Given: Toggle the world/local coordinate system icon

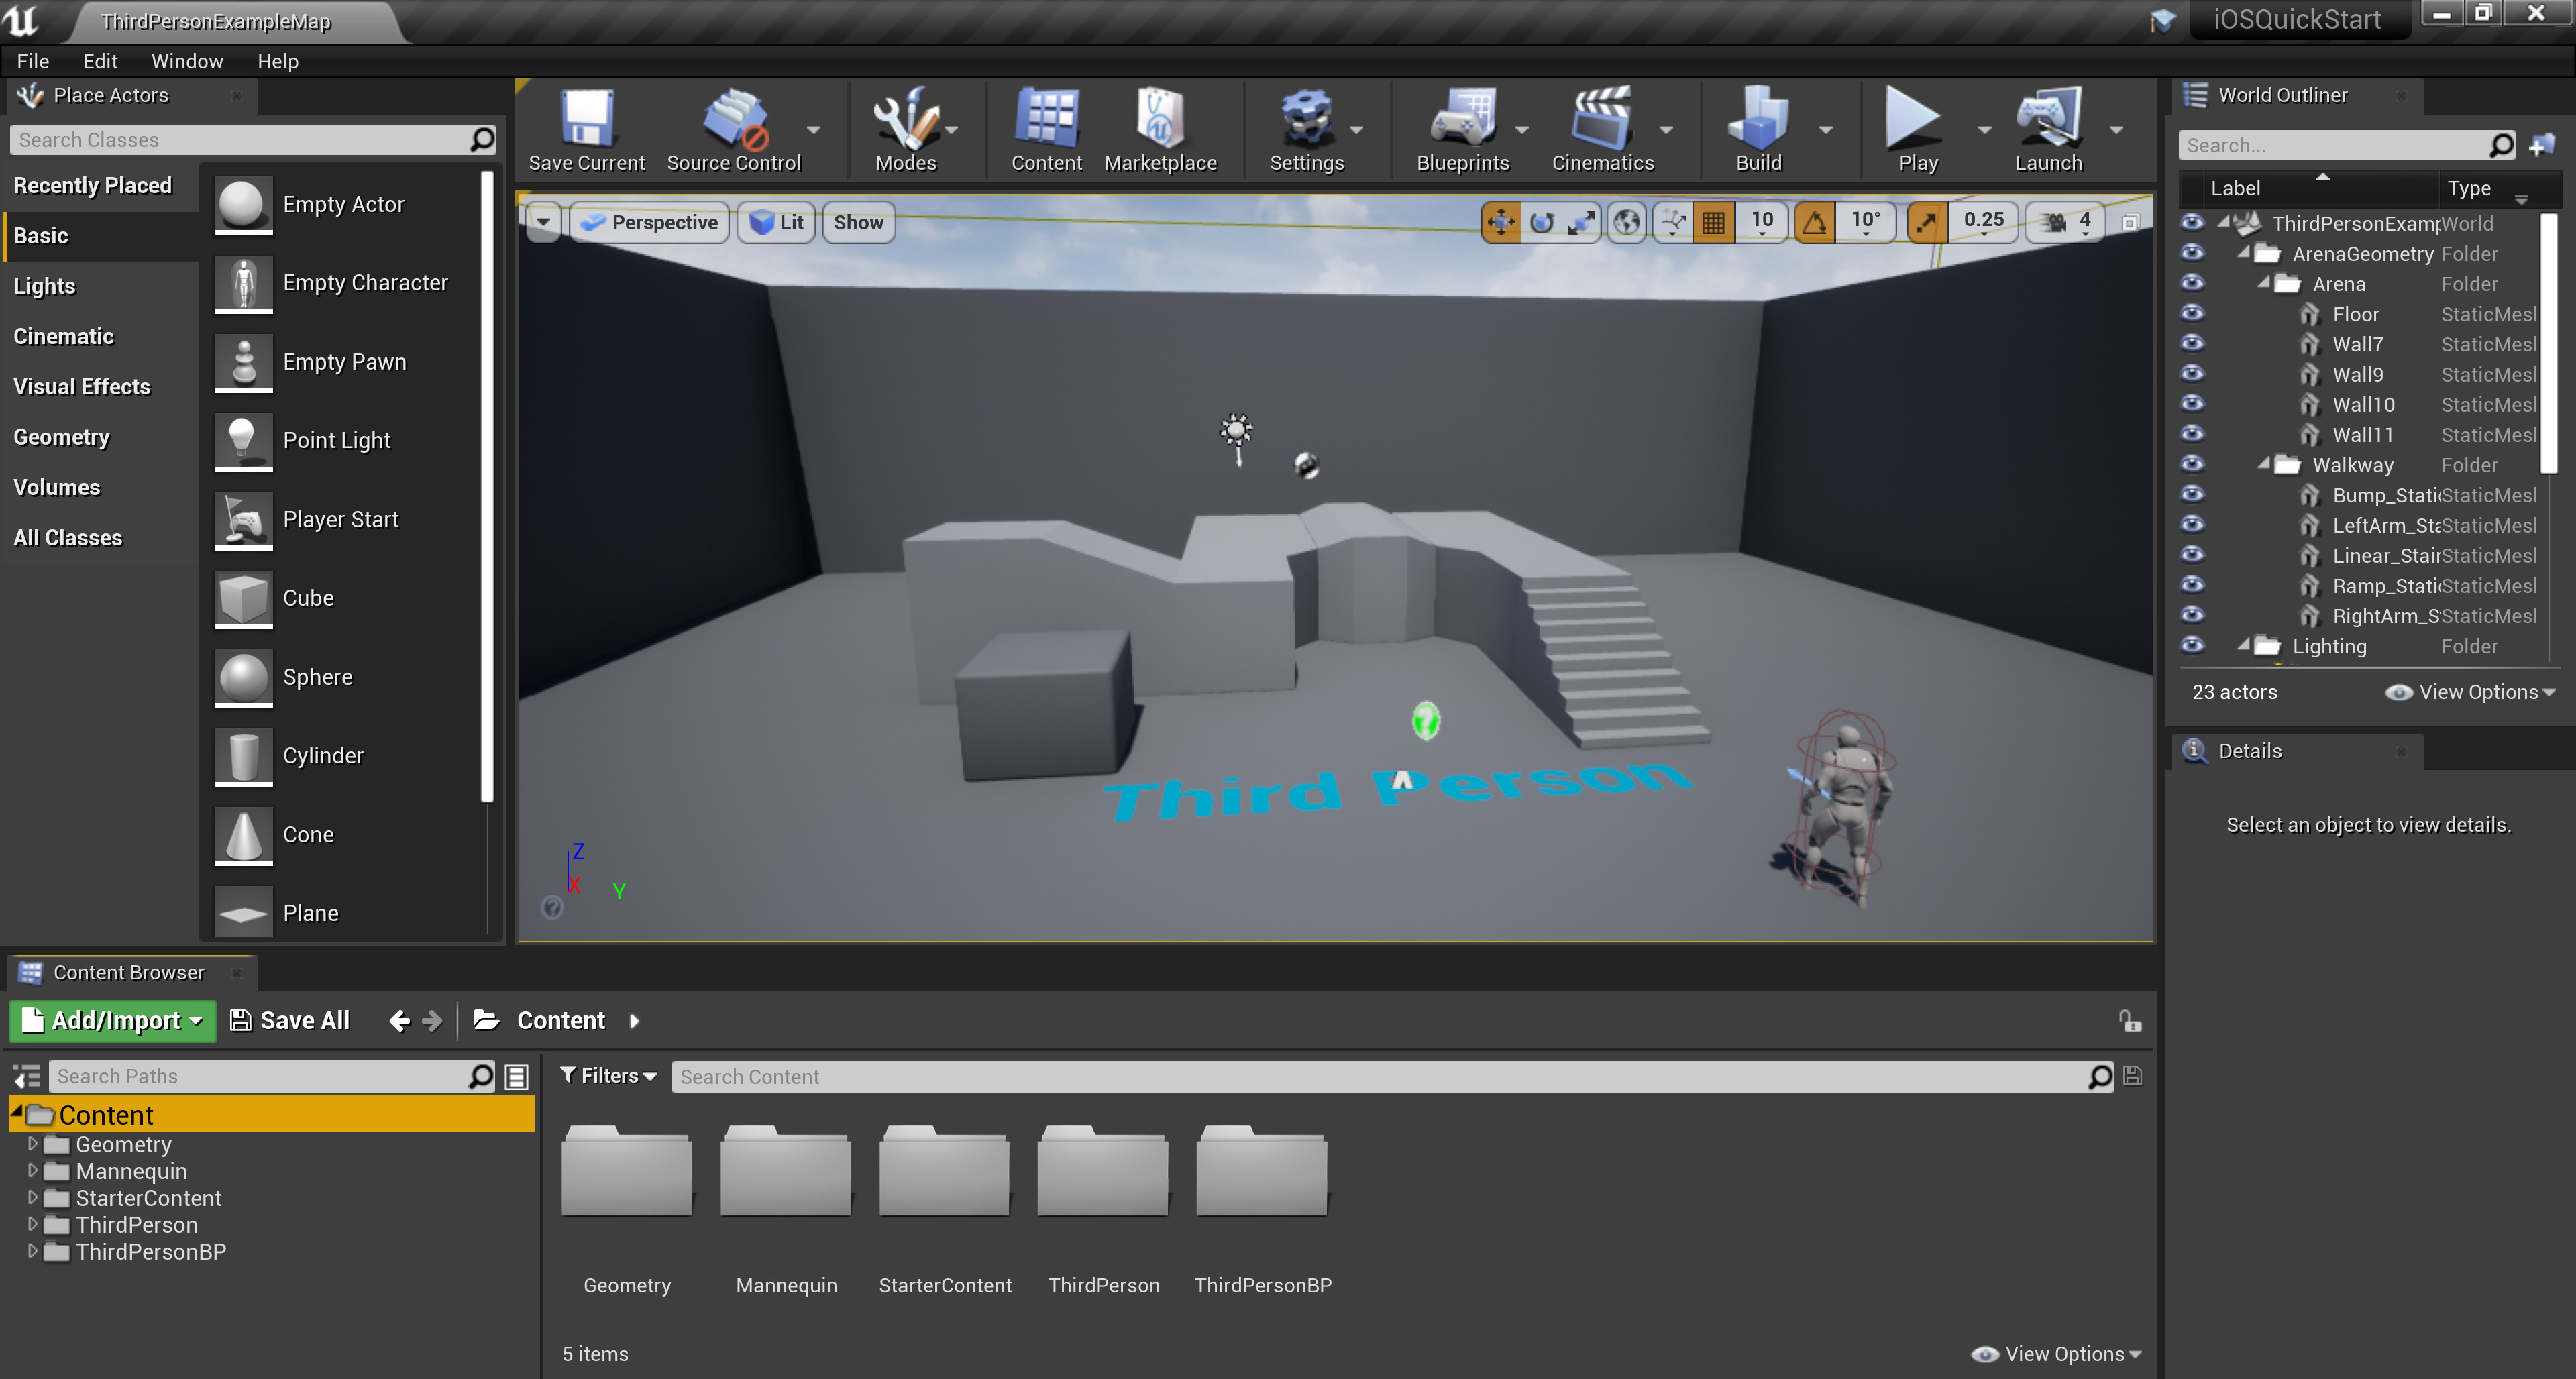Looking at the screenshot, I should coord(1627,222).
